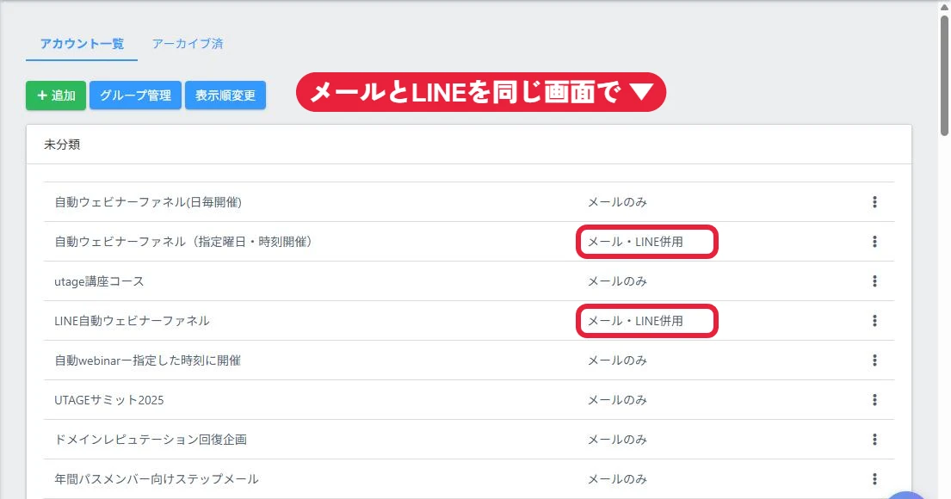Screen dimensions: 951x499
Task: Open account utage講座コース
Action: pos(100,281)
